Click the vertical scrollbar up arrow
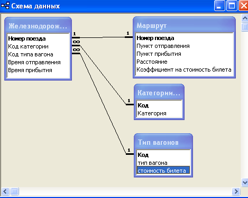The height and width of the screenshot is (198, 248). coord(245,18)
